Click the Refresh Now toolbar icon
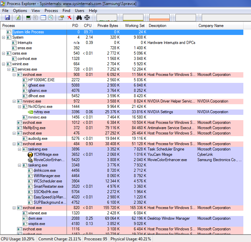This screenshot has height=242, width=251. pyautogui.click(x=18, y=18)
